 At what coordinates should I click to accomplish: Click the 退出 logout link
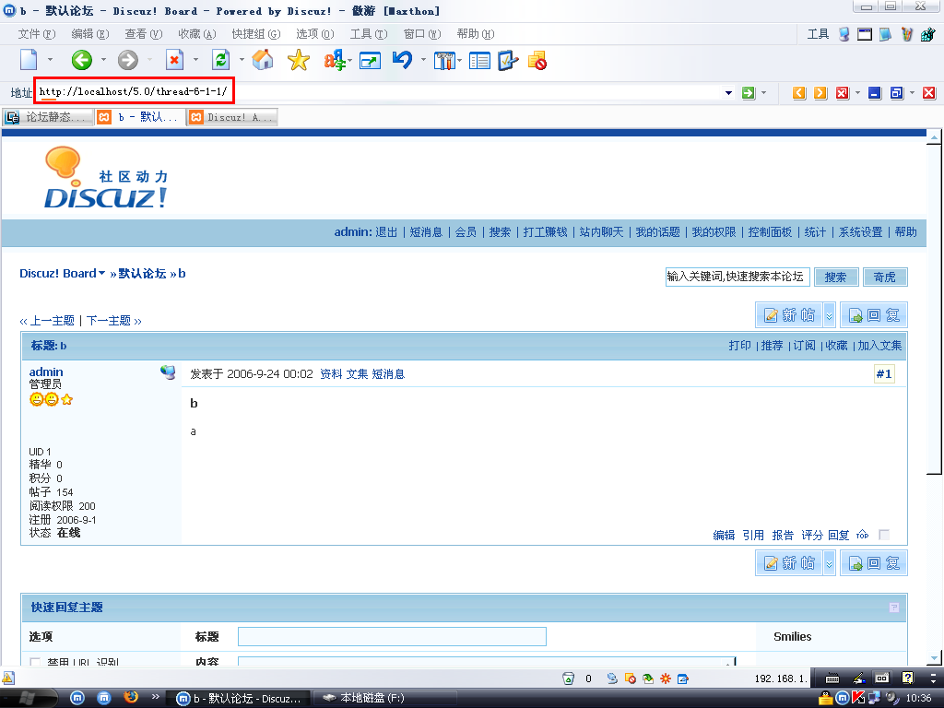click(386, 232)
